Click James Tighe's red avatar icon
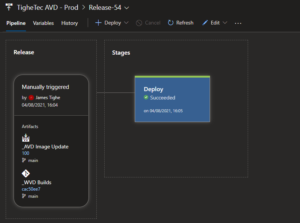300x223 pixels. point(31,98)
